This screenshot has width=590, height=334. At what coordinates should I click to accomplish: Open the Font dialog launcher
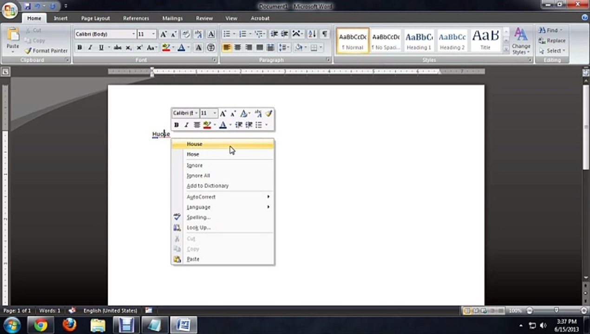pos(214,60)
